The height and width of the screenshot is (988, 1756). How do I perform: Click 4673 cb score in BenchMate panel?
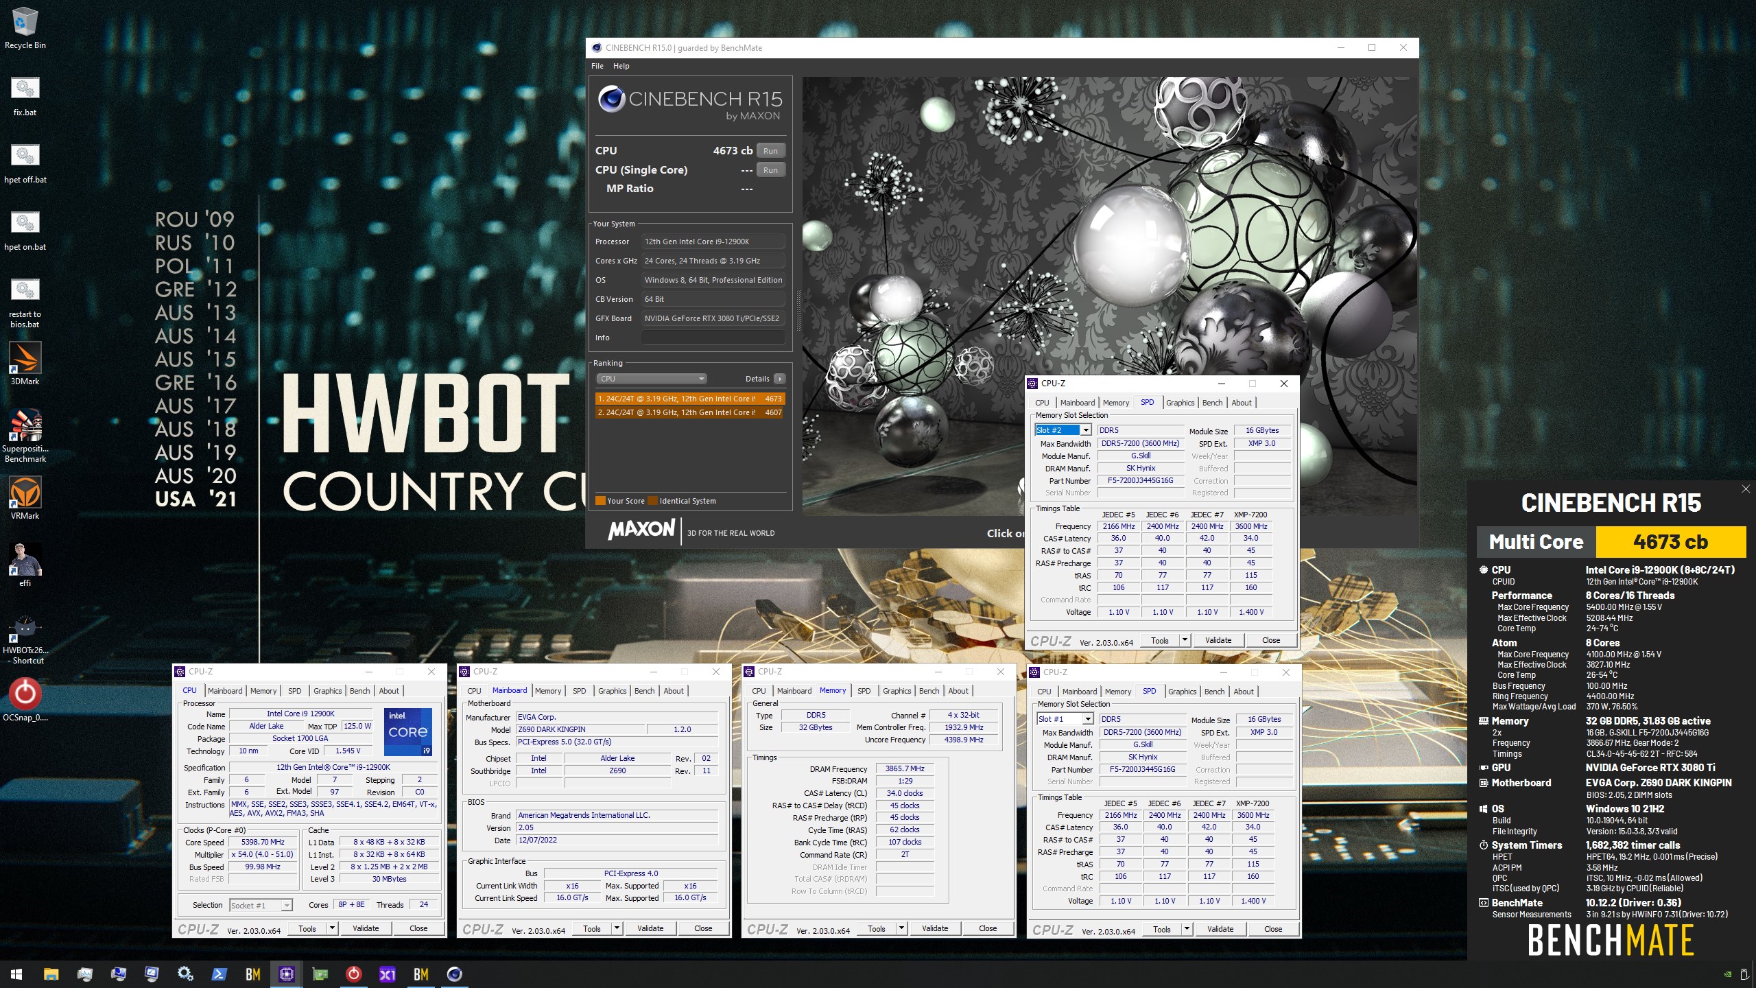point(1670,542)
